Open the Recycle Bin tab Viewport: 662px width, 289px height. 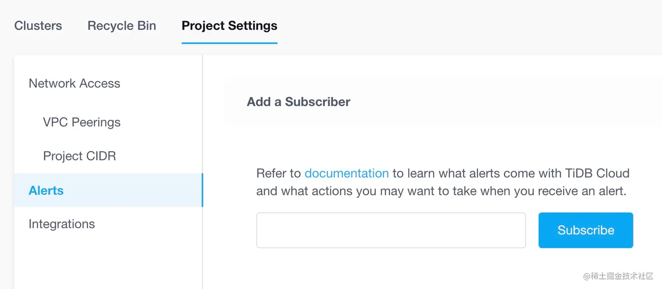(x=122, y=26)
